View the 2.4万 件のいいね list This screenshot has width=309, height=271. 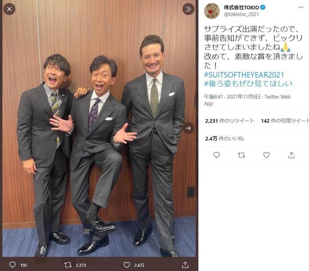[x=224, y=139]
